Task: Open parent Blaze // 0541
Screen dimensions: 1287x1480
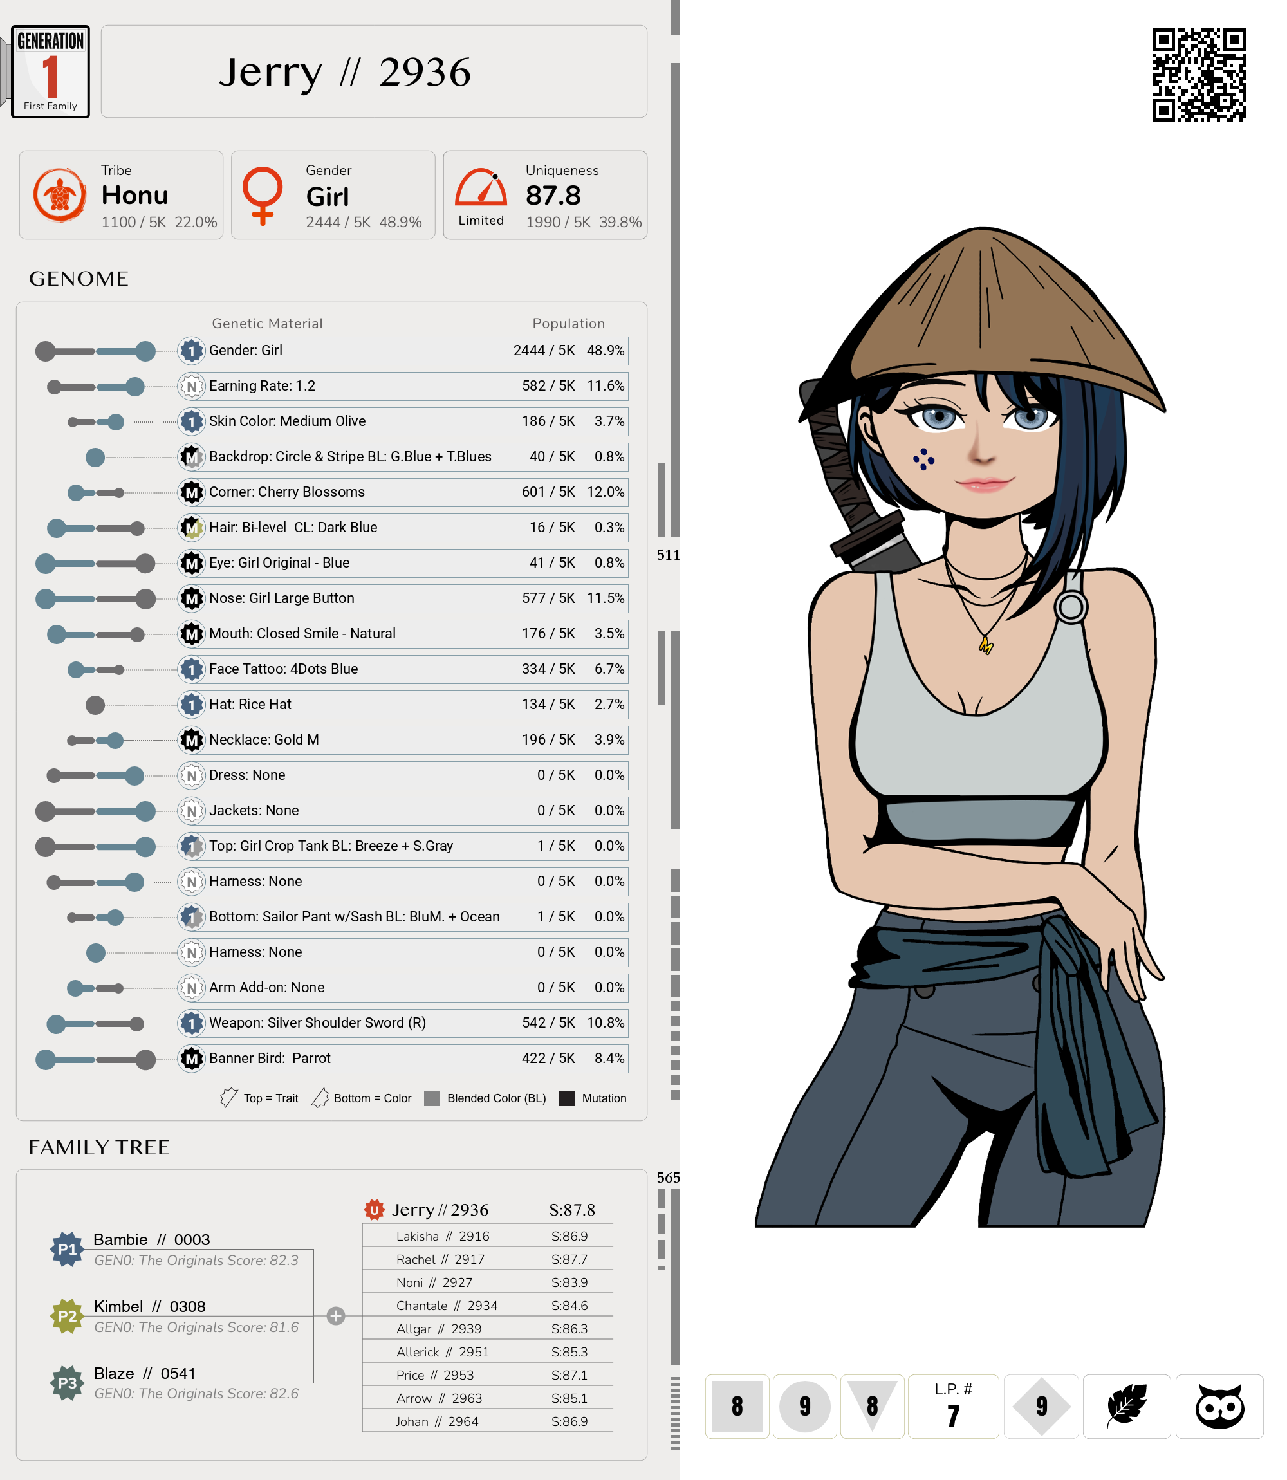Action: pos(144,1373)
